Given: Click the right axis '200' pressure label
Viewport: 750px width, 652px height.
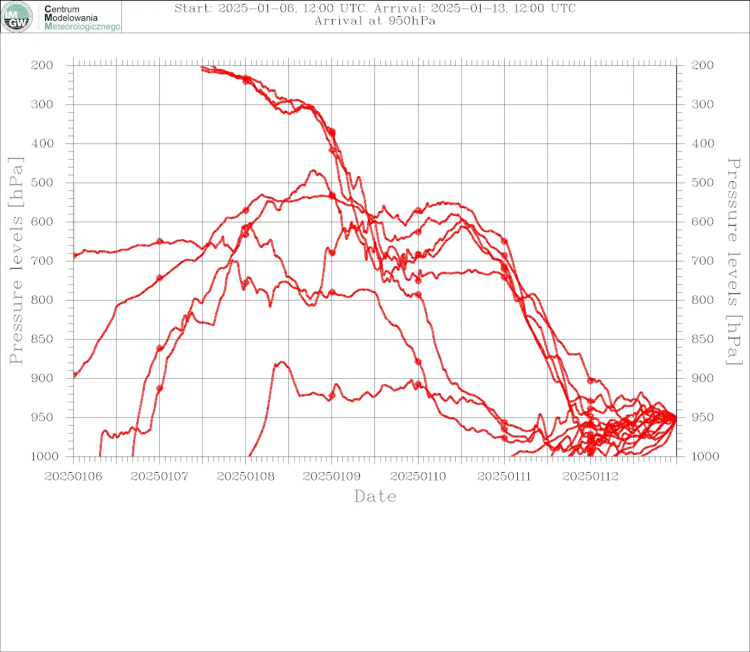Looking at the screenshot, I should pyautogui.click(x=702, y=65).
